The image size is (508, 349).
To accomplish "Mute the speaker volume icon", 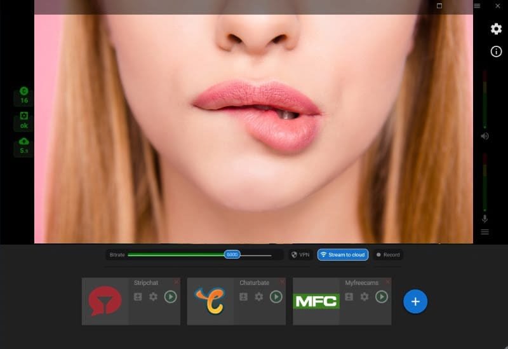I will (x=485, y=136).
